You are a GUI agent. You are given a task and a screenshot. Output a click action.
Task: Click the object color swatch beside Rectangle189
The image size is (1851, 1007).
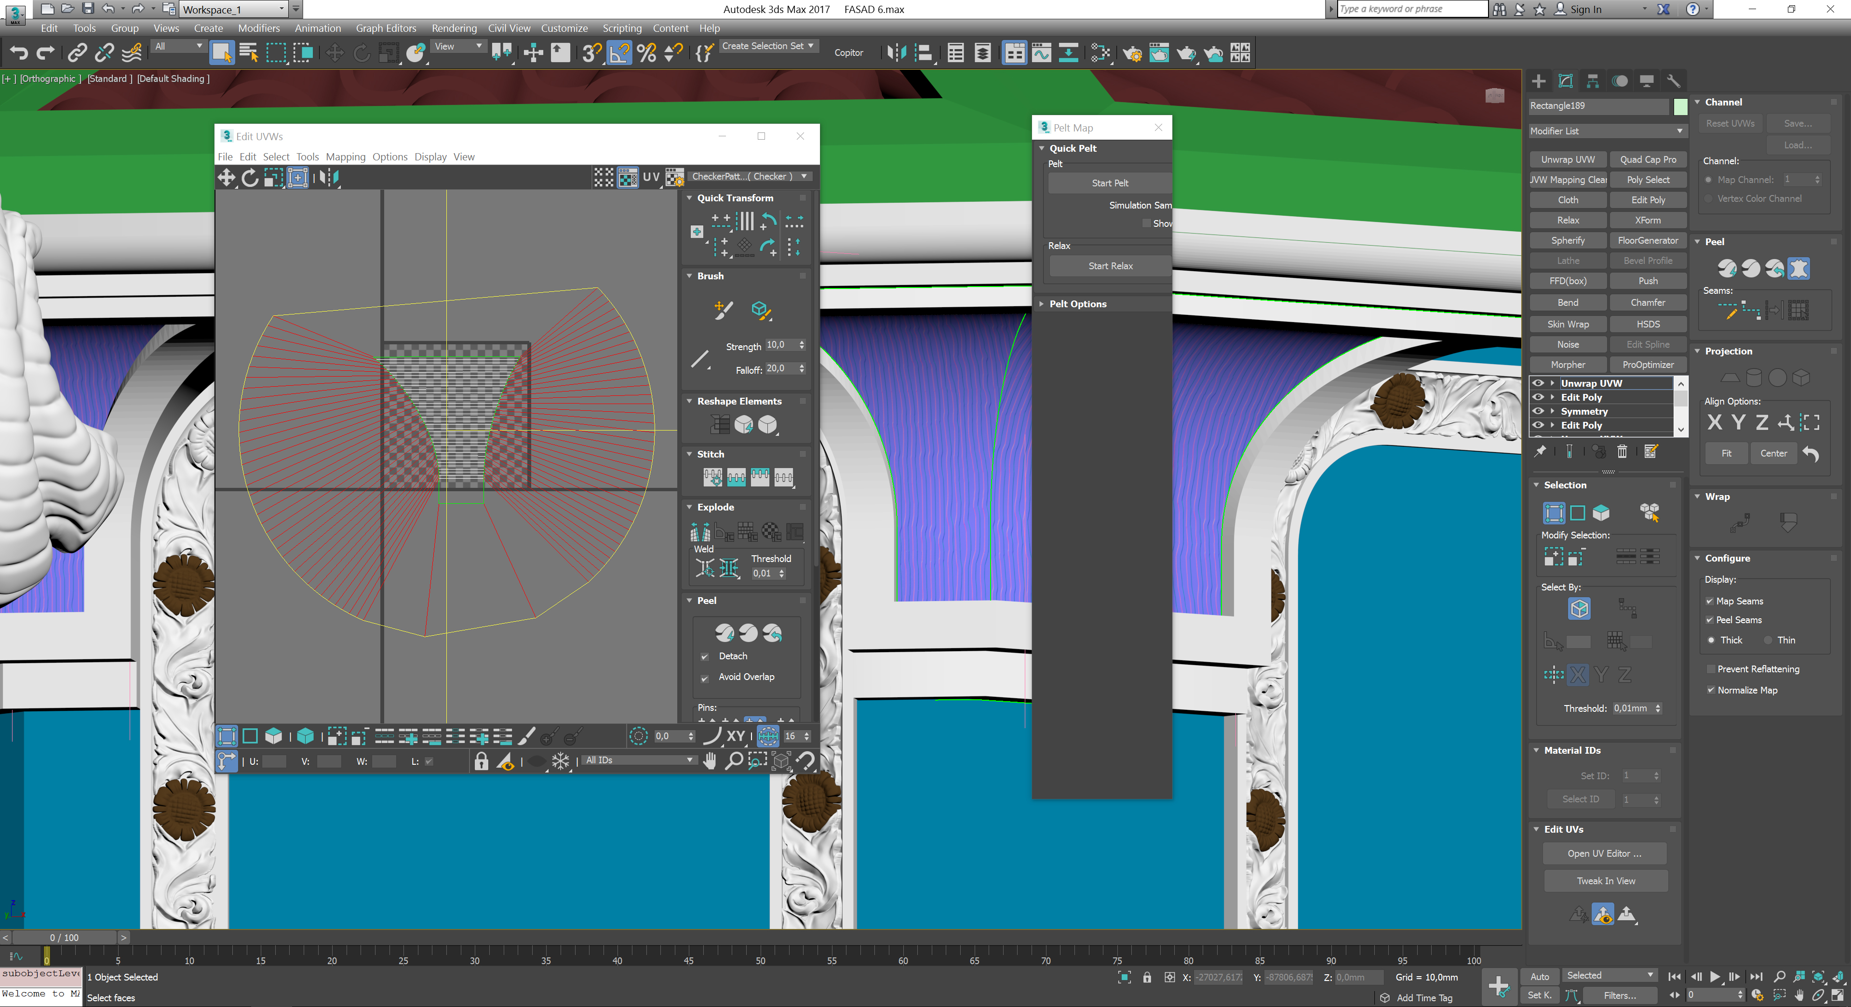(x=1680, y=106)
